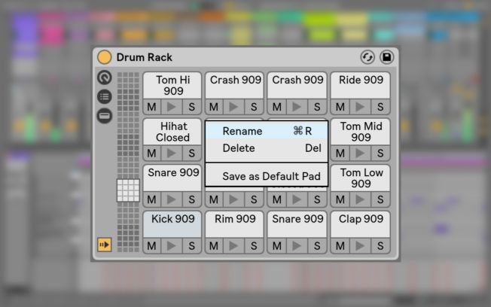This screenshot has width=491, height=307.
Task: Choose Save as Default Pad menu entry
Action: pyautogui.click(x=267, y=176)
